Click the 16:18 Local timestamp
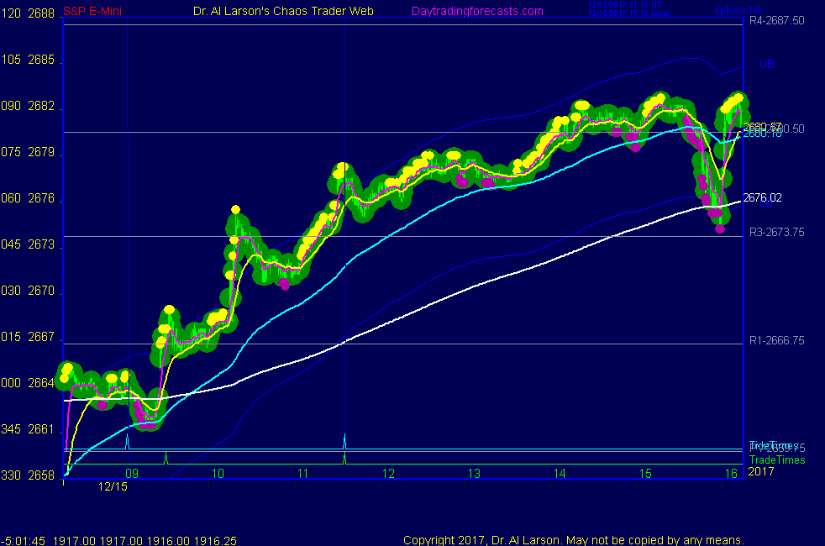This screenshot has width=825, height=546. tap(628, 13)
